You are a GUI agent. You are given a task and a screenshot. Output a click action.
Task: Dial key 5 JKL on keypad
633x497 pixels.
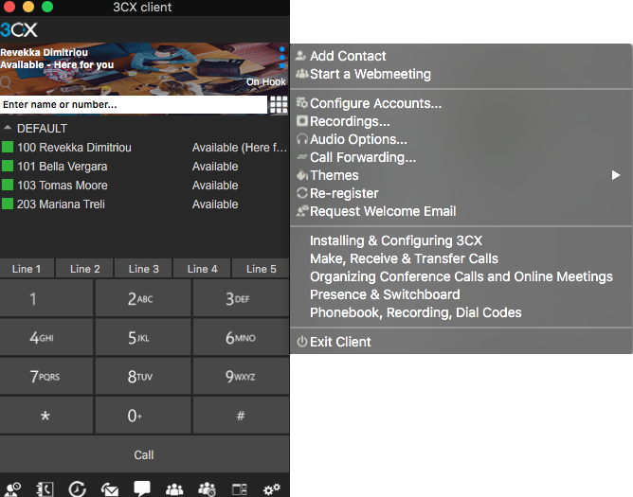click(x=143, y=337)
